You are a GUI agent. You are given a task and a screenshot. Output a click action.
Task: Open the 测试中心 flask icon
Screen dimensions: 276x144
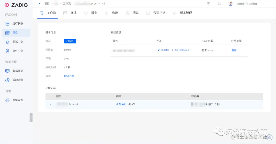pyautogui.click(x=7, y=42)
